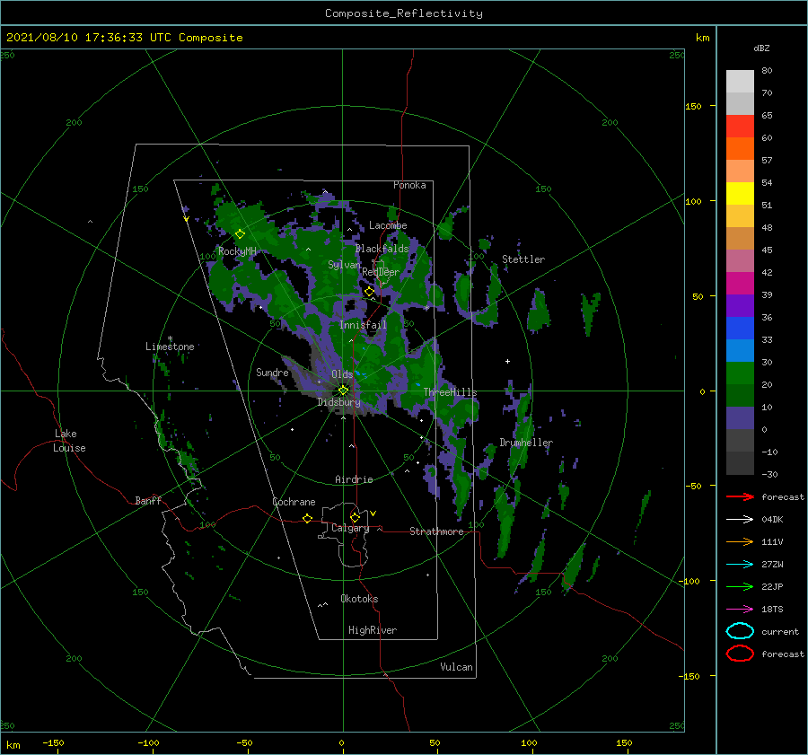Screen dimensions: 808x755
Task: Click the Lake Louise label
Action: (x=69, y=441)
